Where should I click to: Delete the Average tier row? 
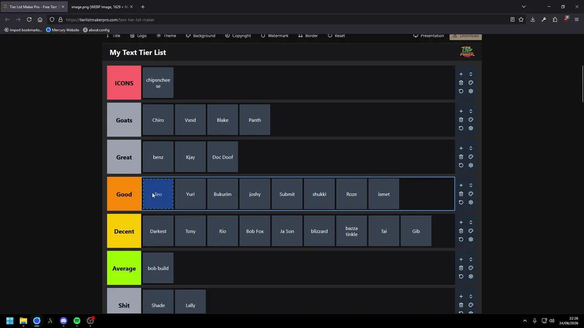461,268
